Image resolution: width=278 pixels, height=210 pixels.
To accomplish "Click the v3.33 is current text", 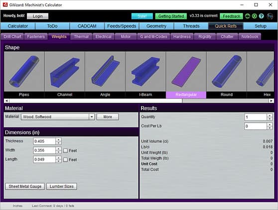I will click(204, 15).
